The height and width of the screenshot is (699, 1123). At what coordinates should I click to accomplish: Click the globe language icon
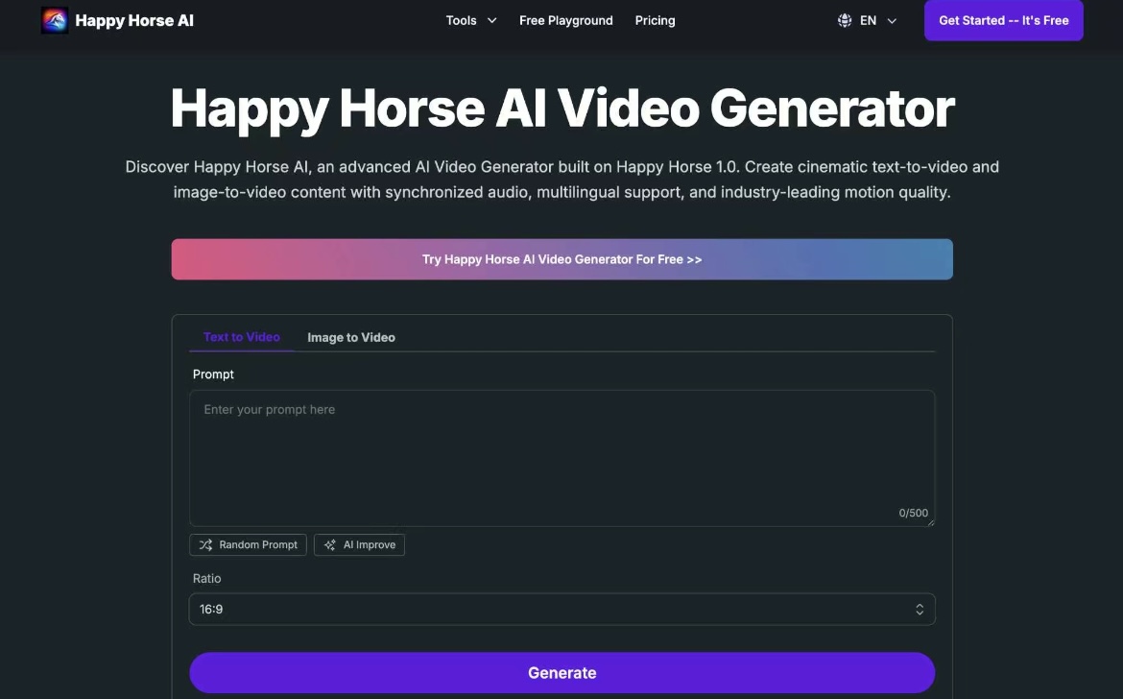(845, 21)
